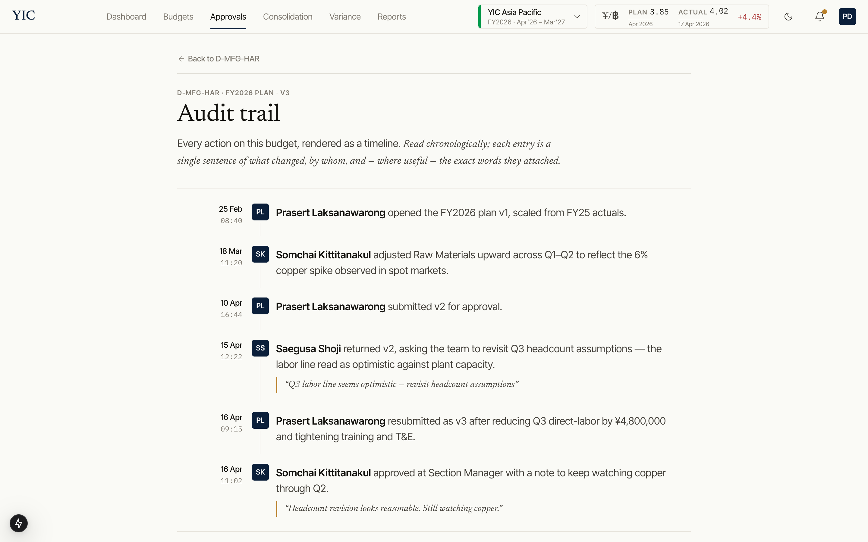Toggle dark mode with the moon icon

pyautogui.click(x=789, y=17)
